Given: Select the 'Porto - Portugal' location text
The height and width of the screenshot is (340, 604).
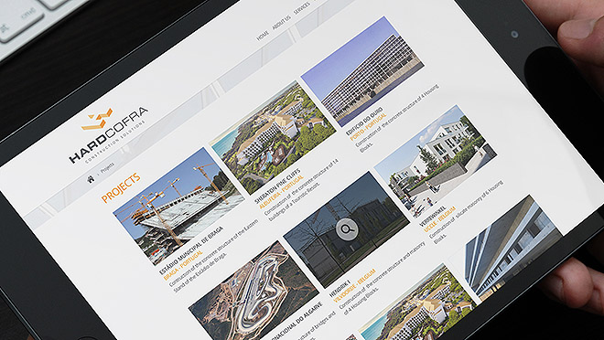Looking at the screenshot, I should coord(368,126).
